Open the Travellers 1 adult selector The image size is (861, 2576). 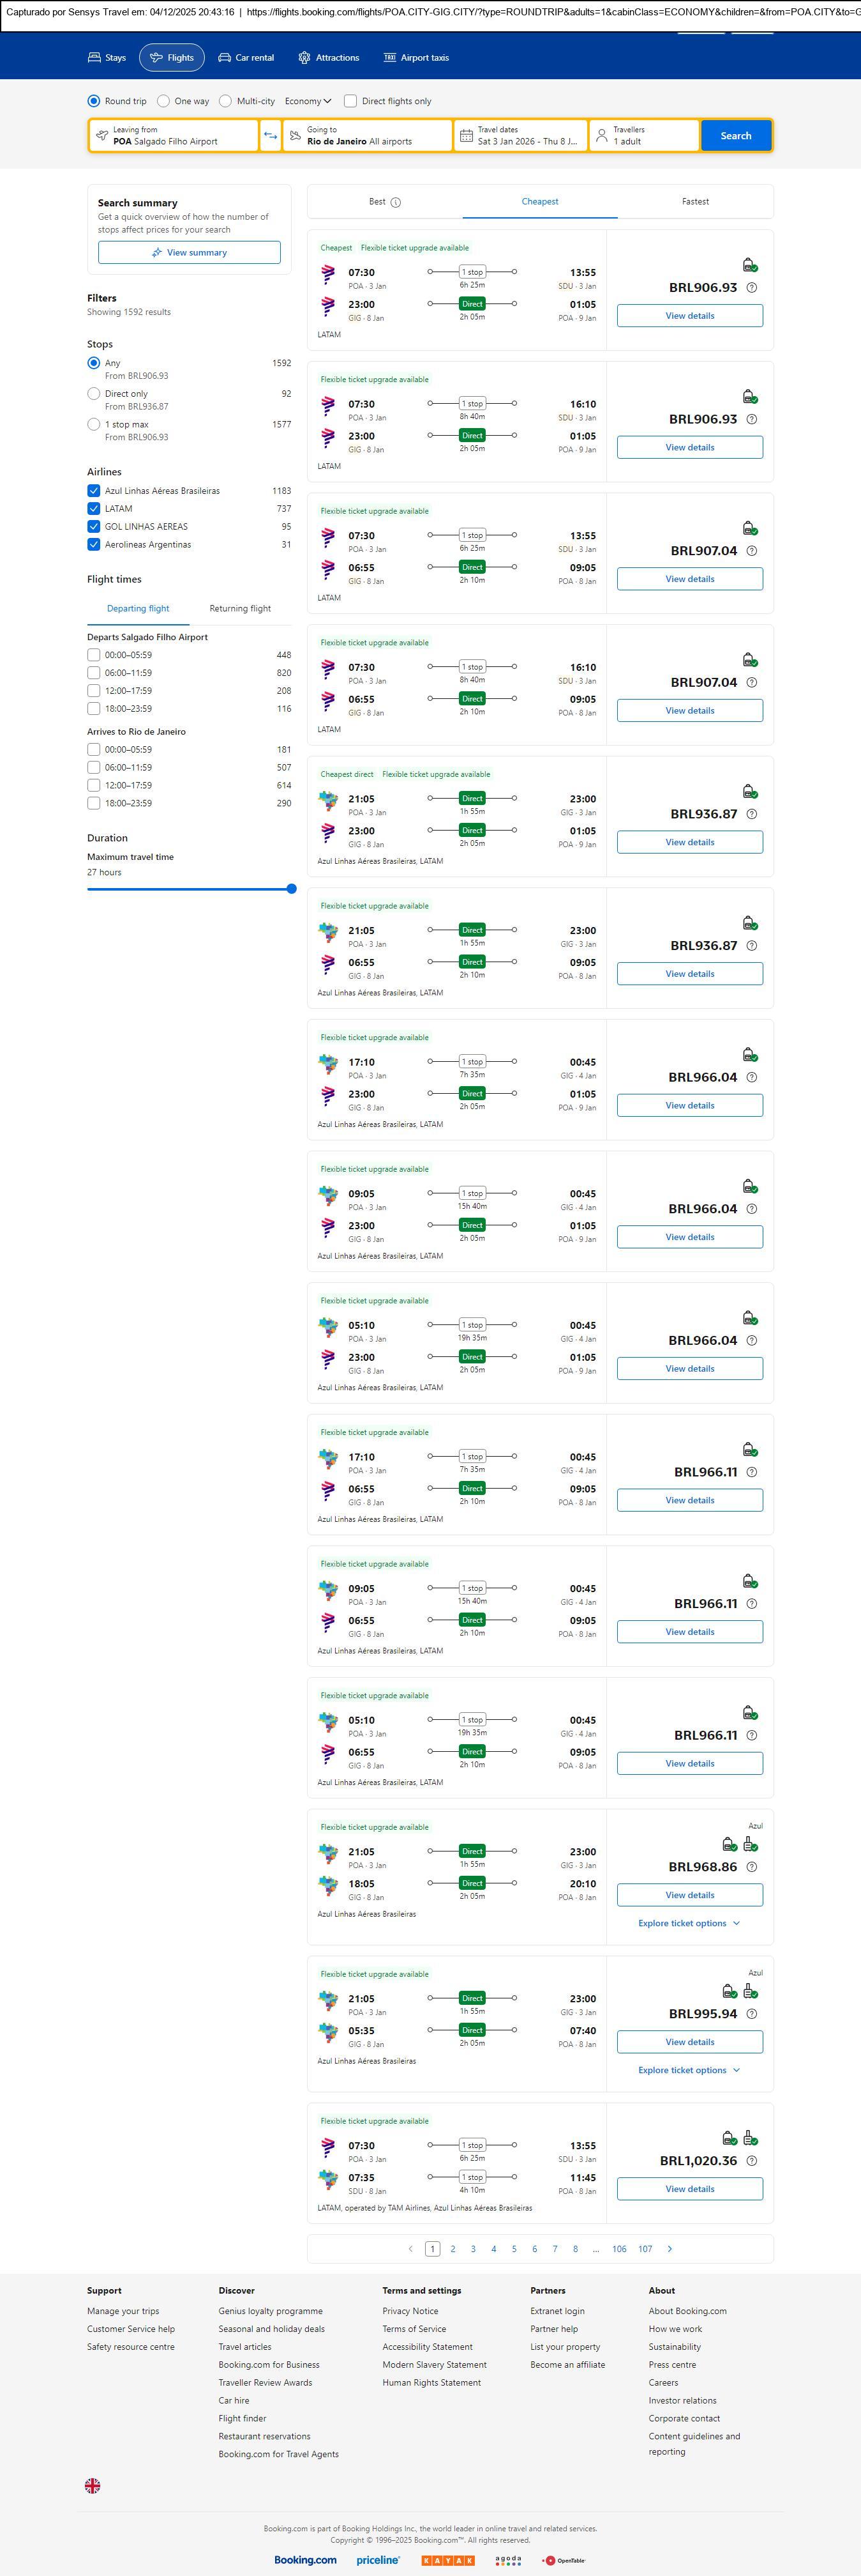click(x=644, y=136)
